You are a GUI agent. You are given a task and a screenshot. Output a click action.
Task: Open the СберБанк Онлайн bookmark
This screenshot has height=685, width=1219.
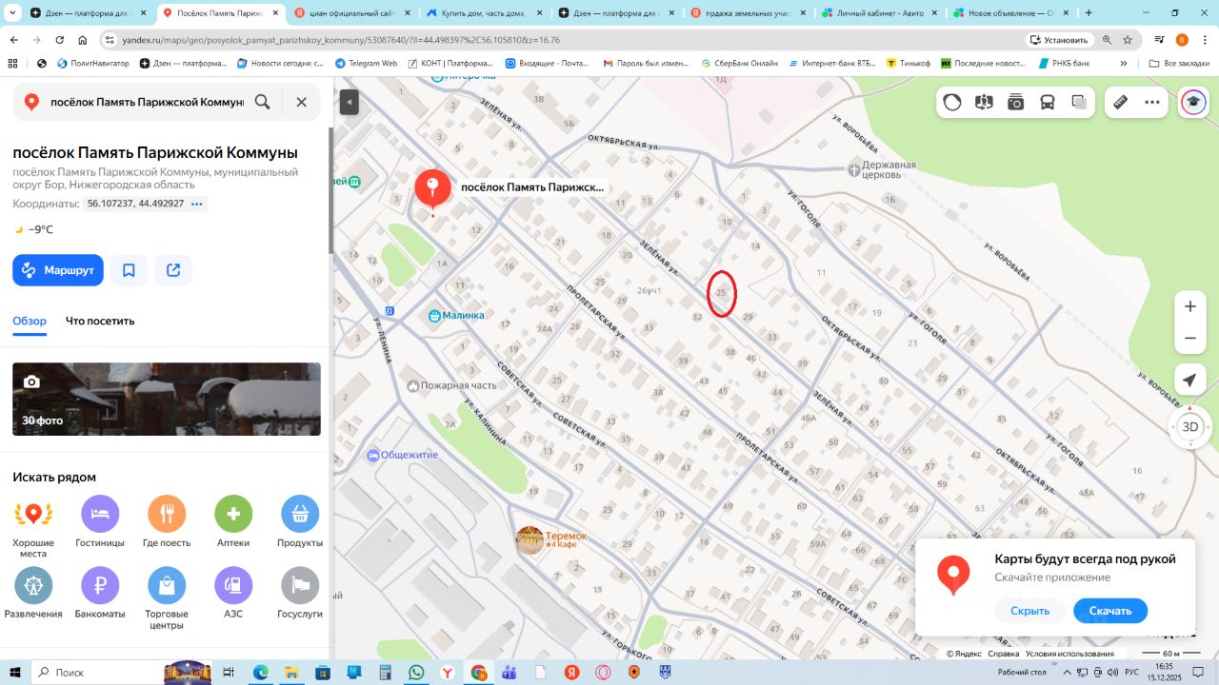[739, 63]
